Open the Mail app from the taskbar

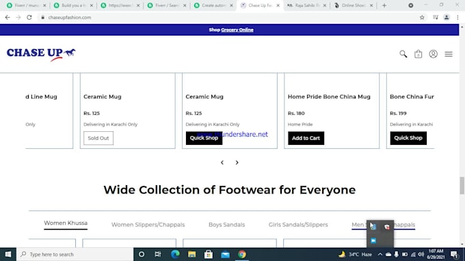click(225, 254)
